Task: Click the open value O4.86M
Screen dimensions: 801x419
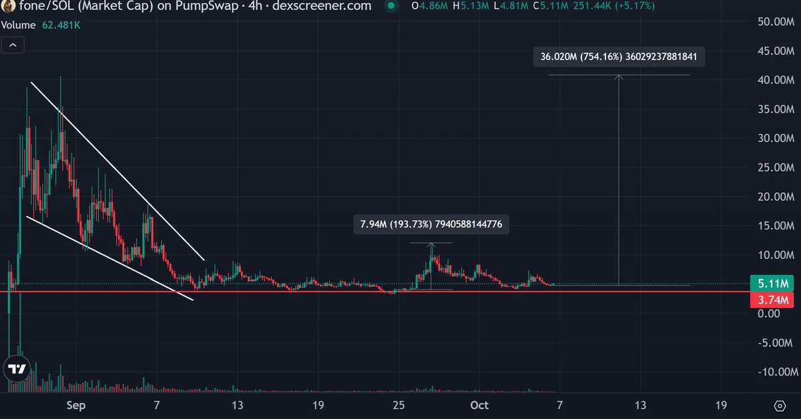Action: pyautogui.click(x=430, y=6)
